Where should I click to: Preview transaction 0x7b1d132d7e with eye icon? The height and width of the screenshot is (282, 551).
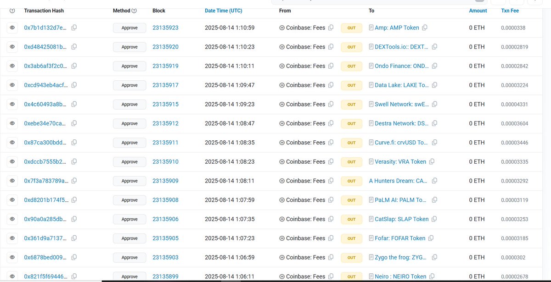click(12, 28)
